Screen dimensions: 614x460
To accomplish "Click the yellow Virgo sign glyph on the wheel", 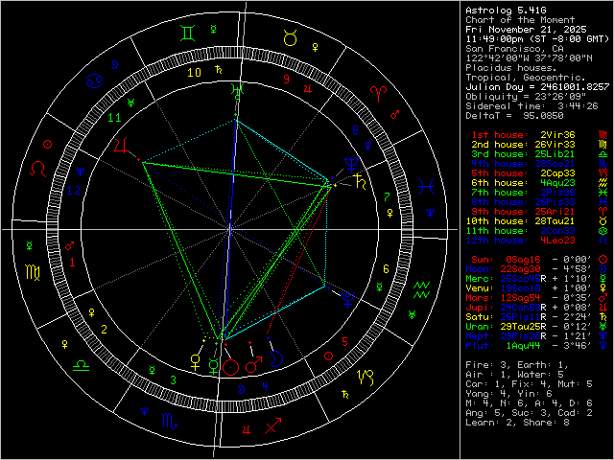I will pos(33,272).
